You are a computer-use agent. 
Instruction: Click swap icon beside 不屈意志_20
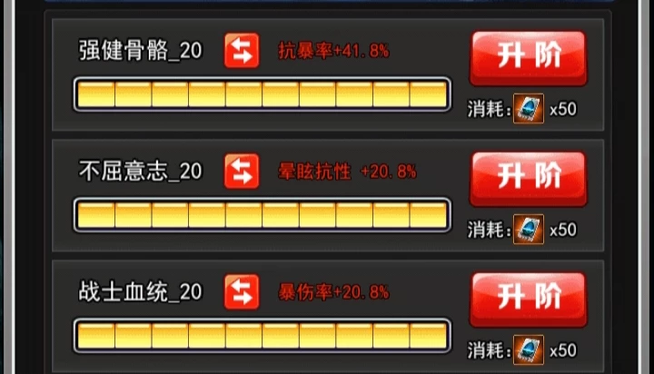tap(242, 171)
